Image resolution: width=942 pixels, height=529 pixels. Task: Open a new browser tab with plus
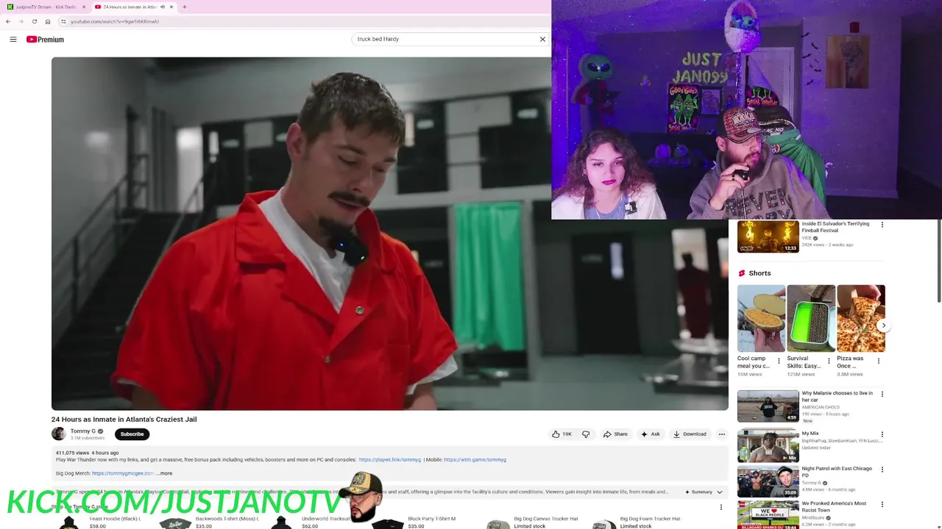[x=184, y=7]
